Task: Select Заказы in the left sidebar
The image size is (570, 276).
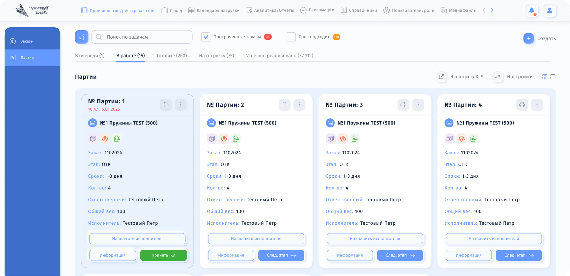Action: pyautogui.click(x=32, y=41)
